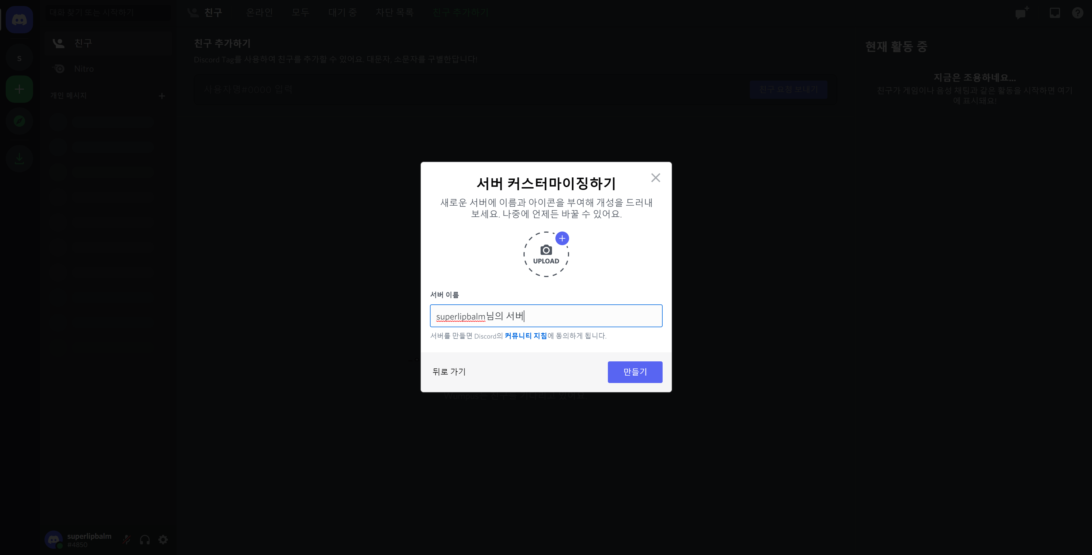Open the inbox icon
The image size is (1092, 555).
point(1055,13)
